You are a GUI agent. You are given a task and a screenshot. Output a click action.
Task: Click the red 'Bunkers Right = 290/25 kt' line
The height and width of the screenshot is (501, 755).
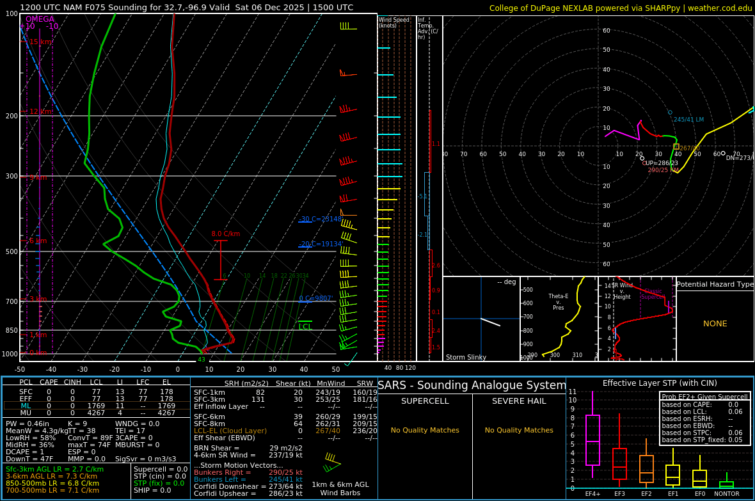point(248,473)
